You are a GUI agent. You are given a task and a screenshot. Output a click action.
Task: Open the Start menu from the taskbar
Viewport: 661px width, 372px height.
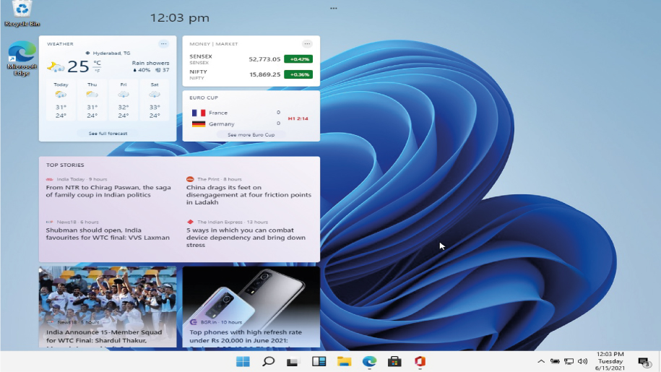(x=243, y=361)
